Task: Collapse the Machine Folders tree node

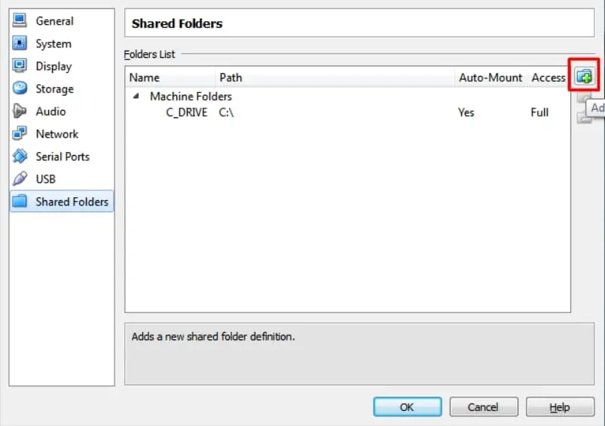Action: coord(136,96)
